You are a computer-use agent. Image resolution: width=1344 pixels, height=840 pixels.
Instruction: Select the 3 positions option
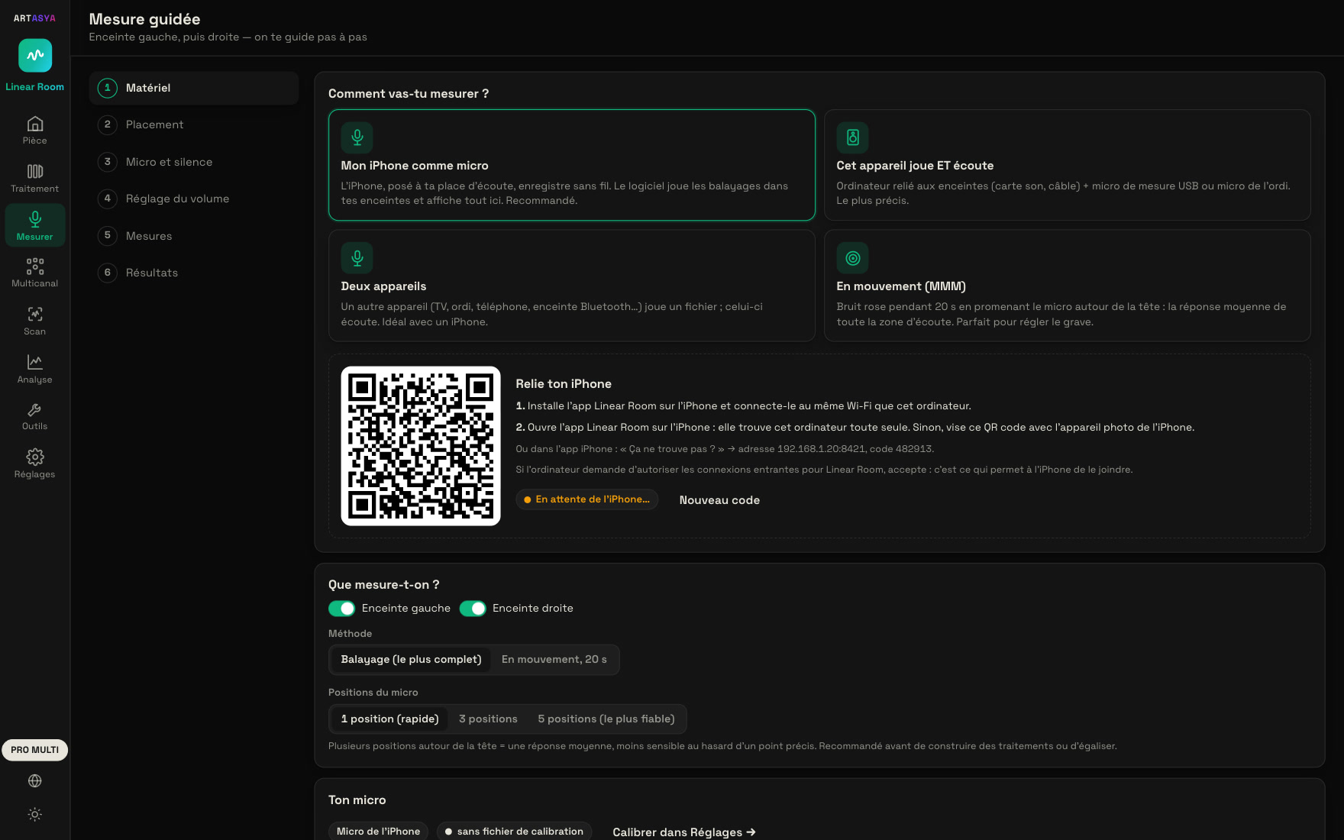488,719
